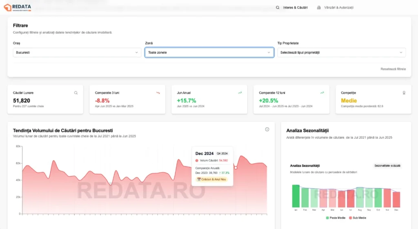The height and width of the screenshot is (229, 418).
Task: Click the Resetează filtrele link
Action: (x=393, y=69)
